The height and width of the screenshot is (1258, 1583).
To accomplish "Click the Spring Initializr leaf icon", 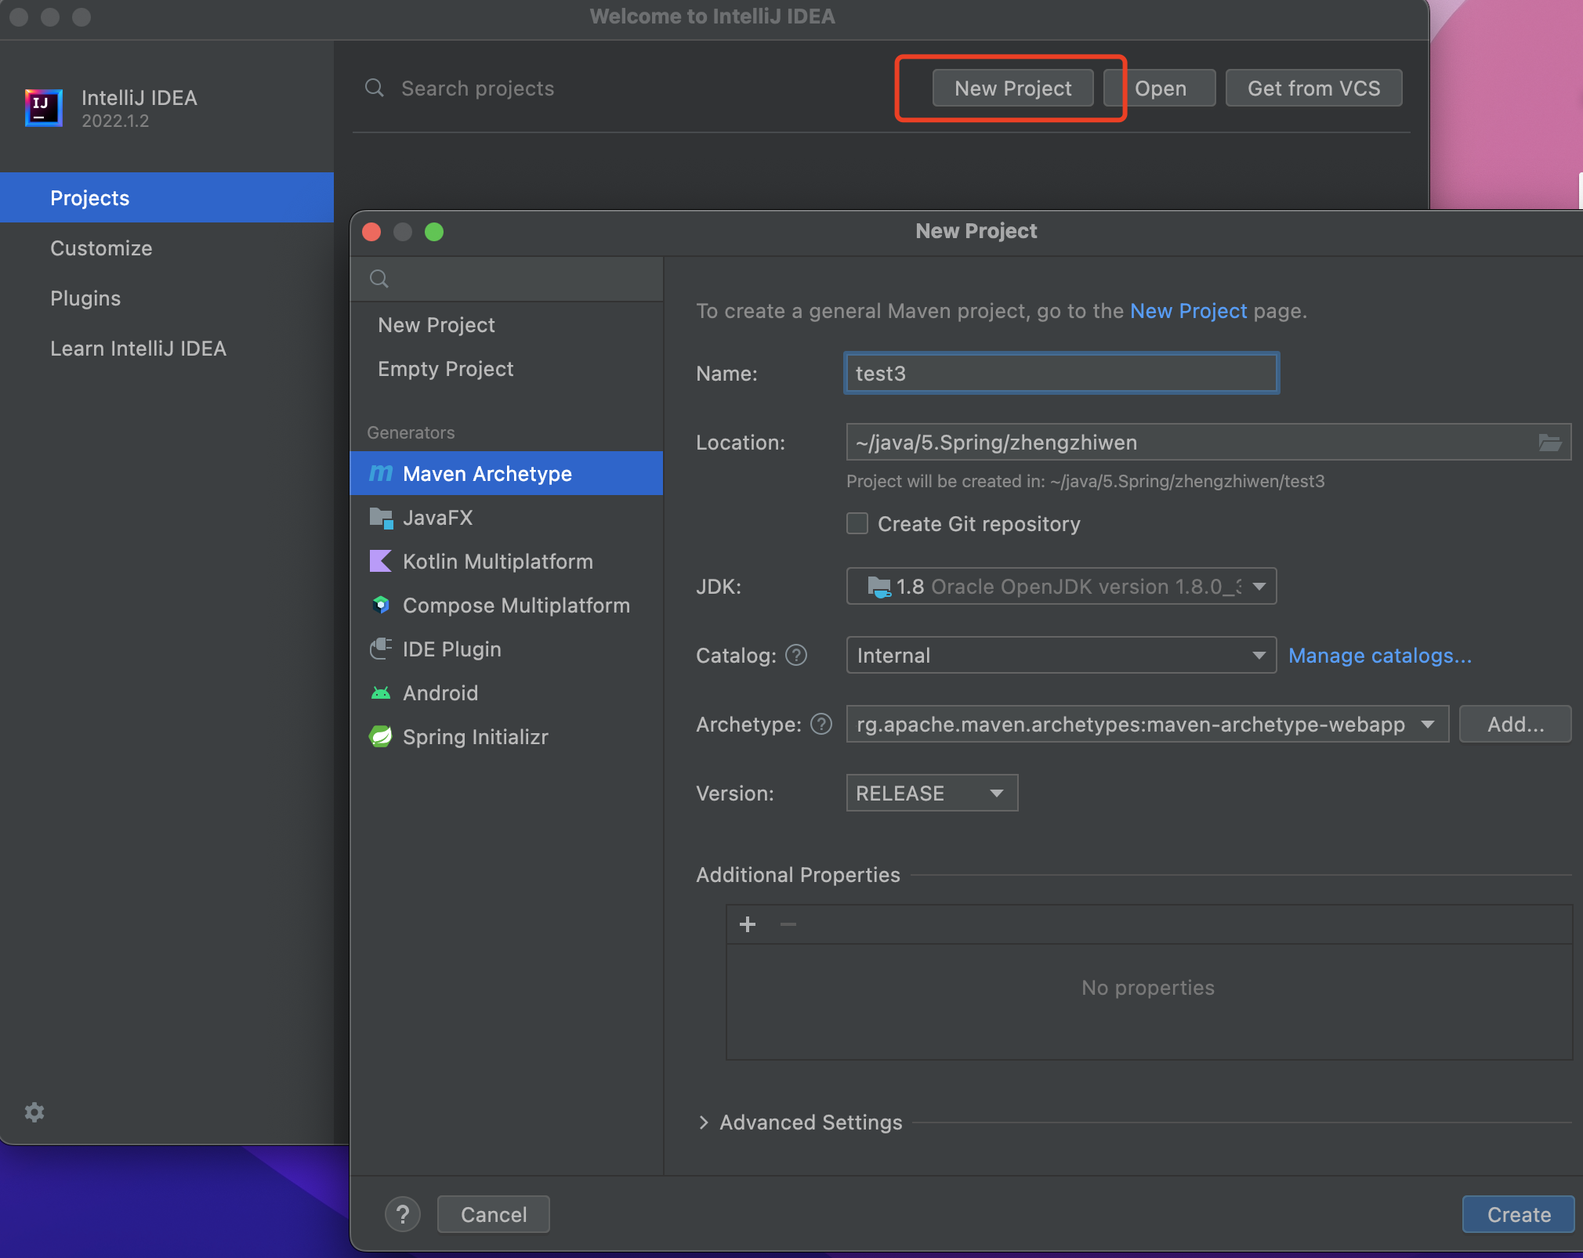I will (381, 736).
